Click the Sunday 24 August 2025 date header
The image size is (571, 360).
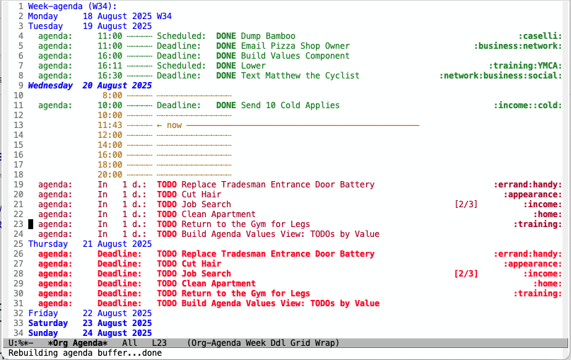(x=90, y=333)
